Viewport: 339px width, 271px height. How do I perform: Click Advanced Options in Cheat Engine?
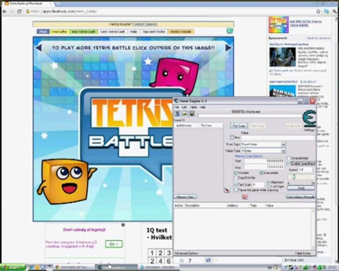(186, 253)
